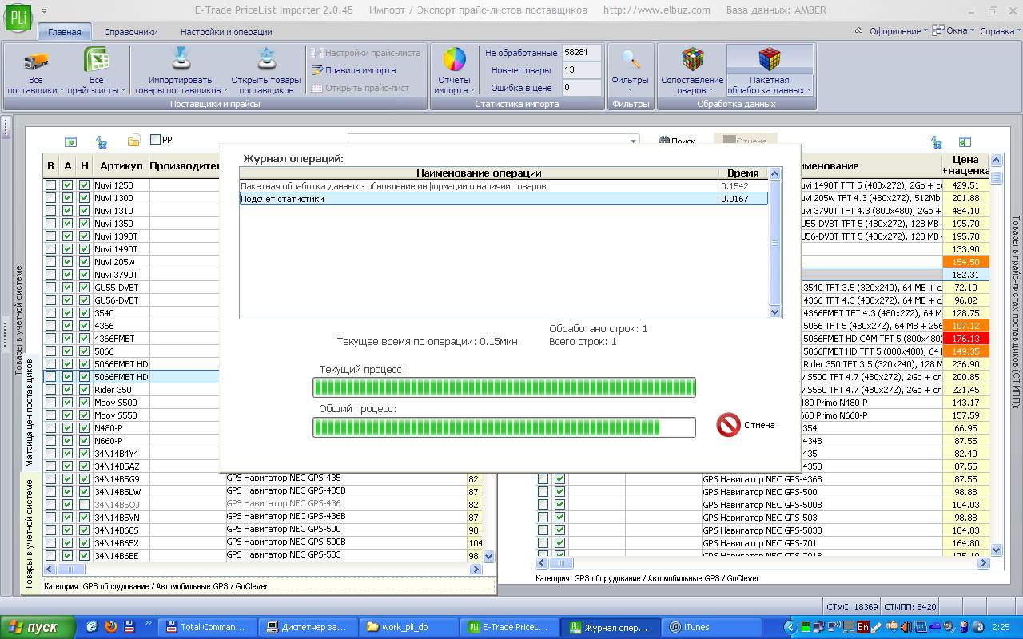Image resolution: width=1023 pixels, height=639 pixels.
Task: Open the 'Оформление' menu
Action: pos(900,31)
